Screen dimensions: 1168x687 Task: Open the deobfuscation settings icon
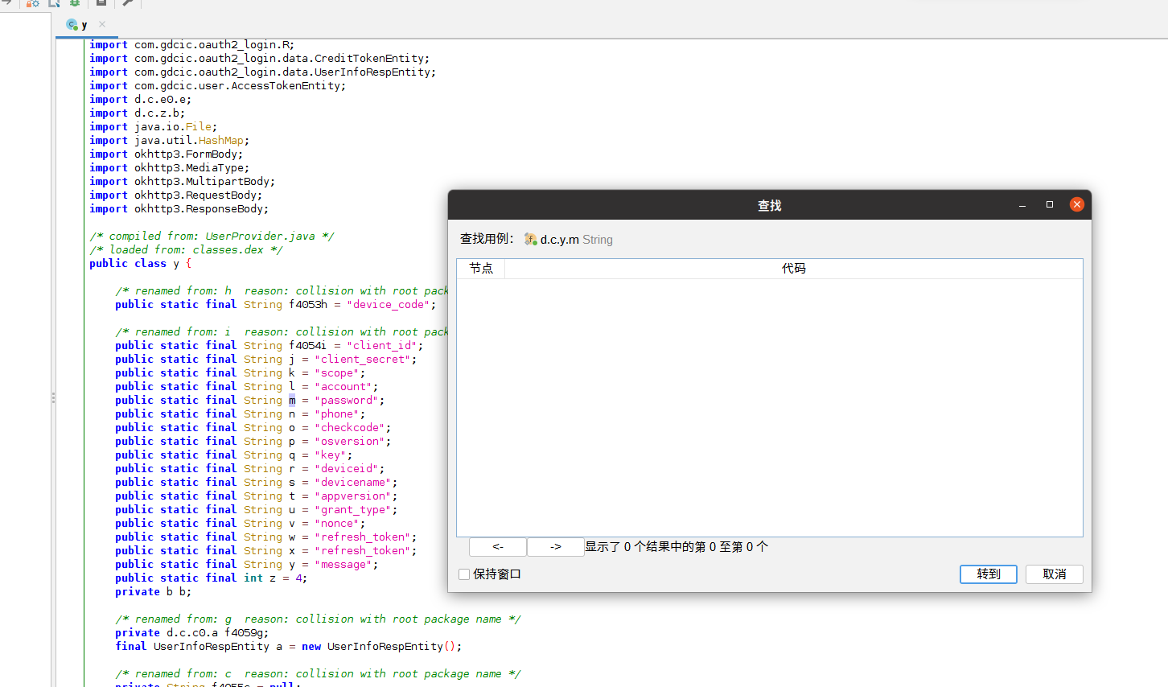coord(33,3)
